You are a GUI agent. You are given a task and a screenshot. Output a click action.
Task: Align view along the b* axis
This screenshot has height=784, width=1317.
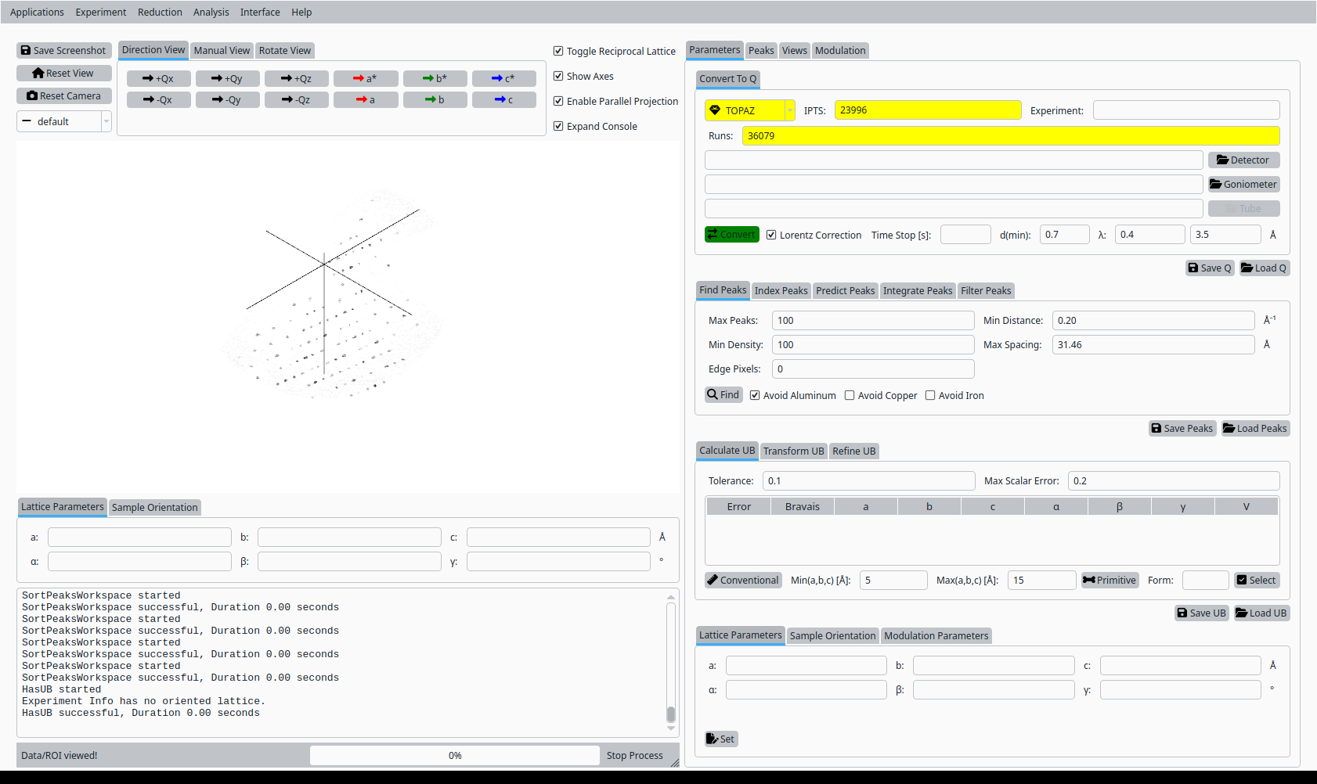pos(435,79)
